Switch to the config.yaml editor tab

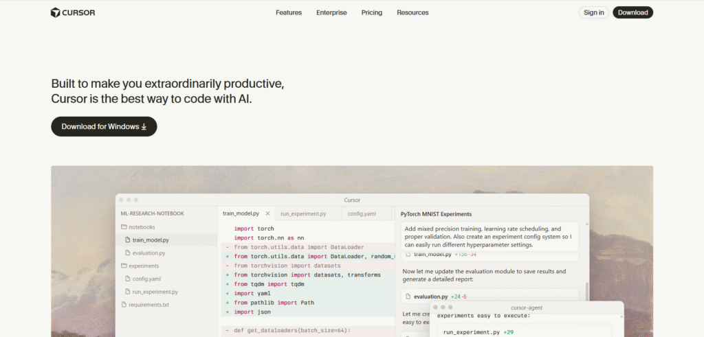362,214
